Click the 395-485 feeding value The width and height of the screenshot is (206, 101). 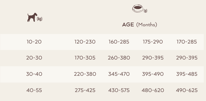pyautogui.click(x=187, y=74)
